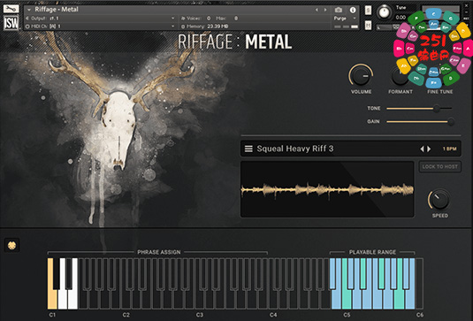This screenshot has width=473, height=321.
Task: Click the Max voices value 8
Action: (x=236, y=19)
